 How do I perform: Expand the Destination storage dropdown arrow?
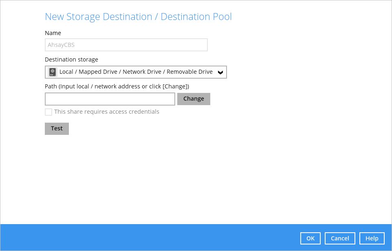220,72
